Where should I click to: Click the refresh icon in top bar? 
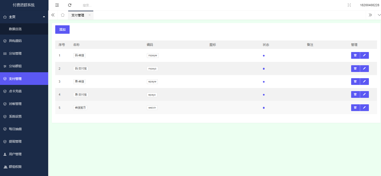70,5
